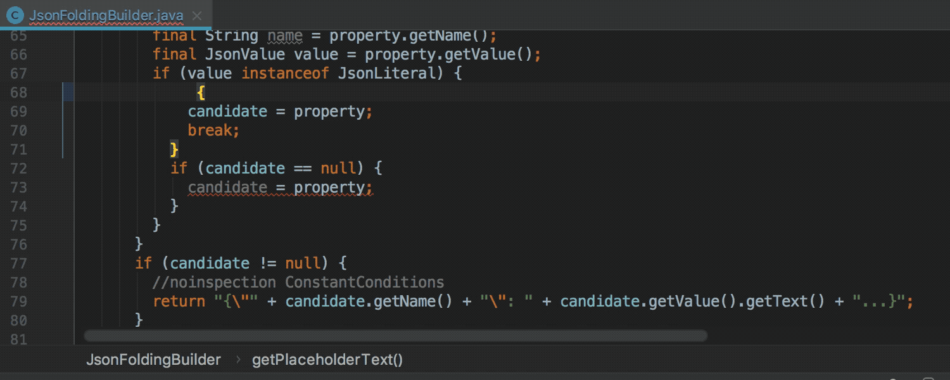This screenshot has height=380, width=950.
Task: Open the getPlaceholderText() breadcrumb
Action: click(x=327, y=360)
